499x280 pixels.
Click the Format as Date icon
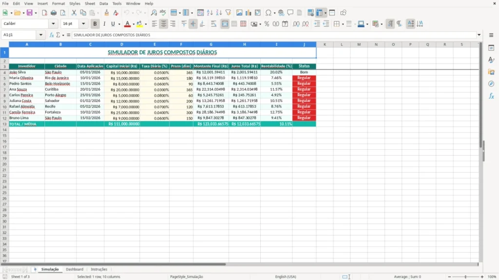285,24
